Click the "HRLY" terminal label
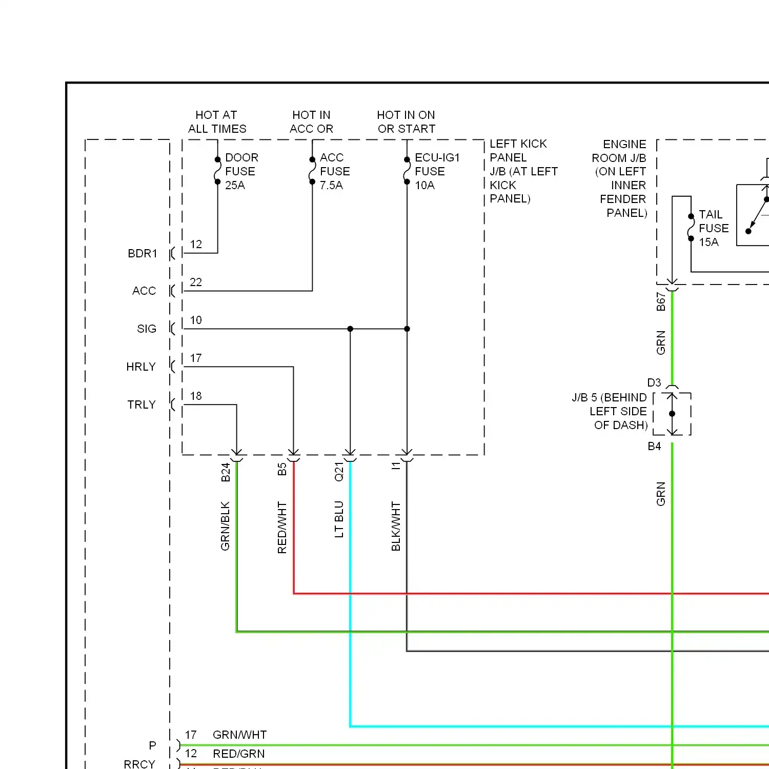Image resolution: width=769 pixels, height=769 pixels. [141, 367]
